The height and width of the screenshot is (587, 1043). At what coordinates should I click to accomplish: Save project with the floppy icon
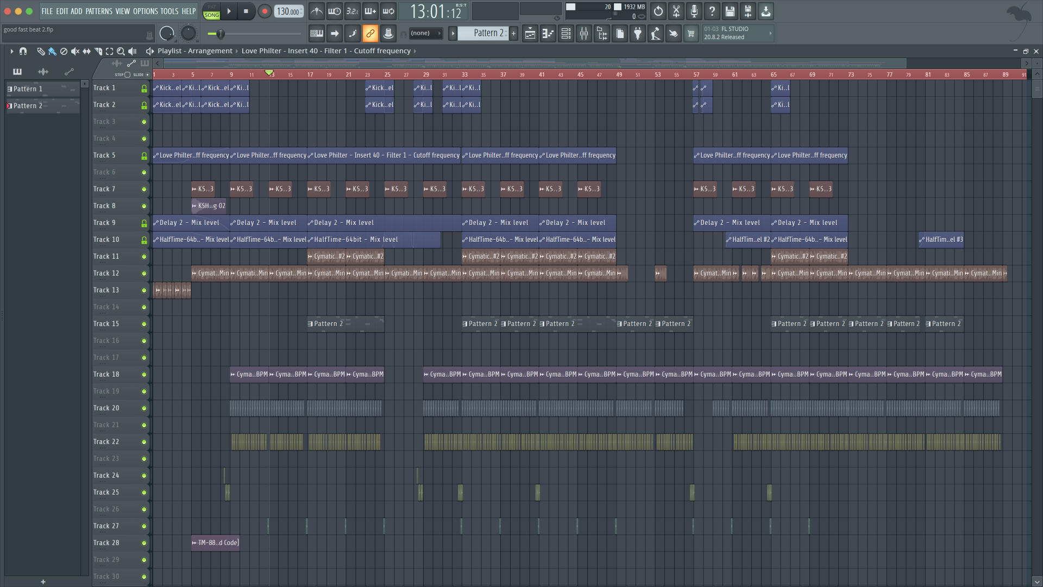coord(730,11)
